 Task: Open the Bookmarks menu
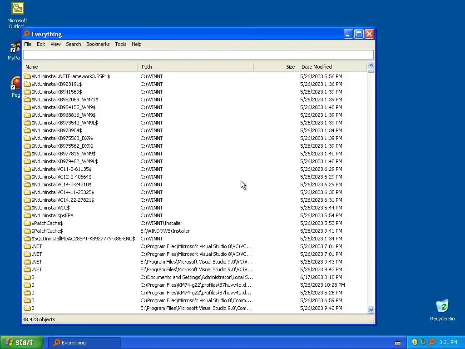[x=98, y=44]
